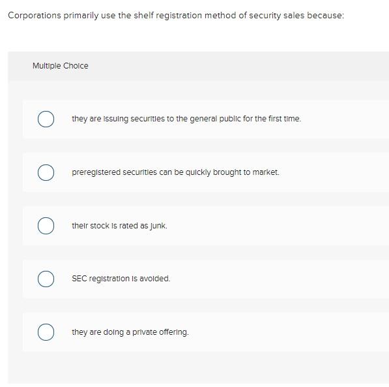
Task: Click the answer text 'their stock is rated as junk.'
Action: point(120,226)
